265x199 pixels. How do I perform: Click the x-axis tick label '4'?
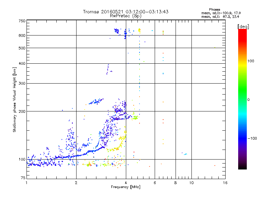126,183
